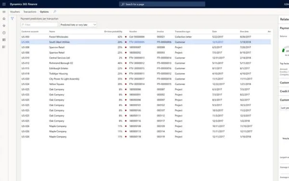Viewport: 289px width, 181px height.
Task: Sort by Name column header
Action: tap(52, 31)
